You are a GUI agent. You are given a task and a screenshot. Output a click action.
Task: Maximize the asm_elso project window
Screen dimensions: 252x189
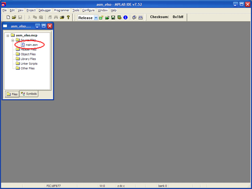pos(43,26)
